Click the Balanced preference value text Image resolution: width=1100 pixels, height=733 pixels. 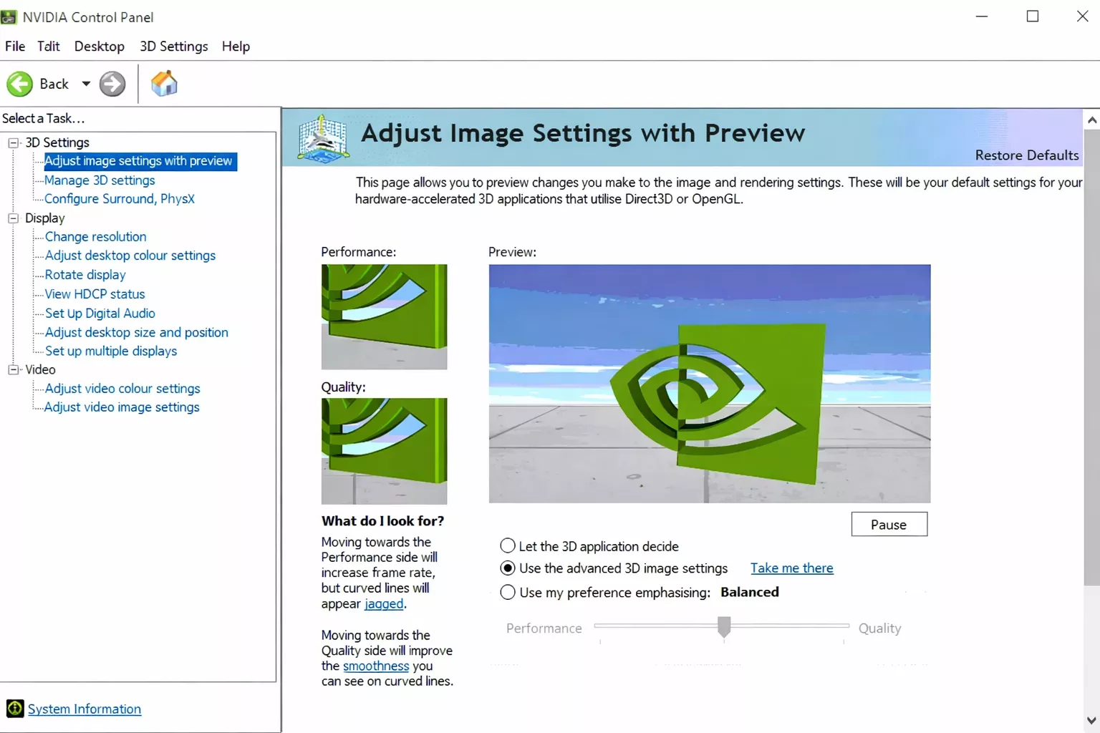coord(750,592)
